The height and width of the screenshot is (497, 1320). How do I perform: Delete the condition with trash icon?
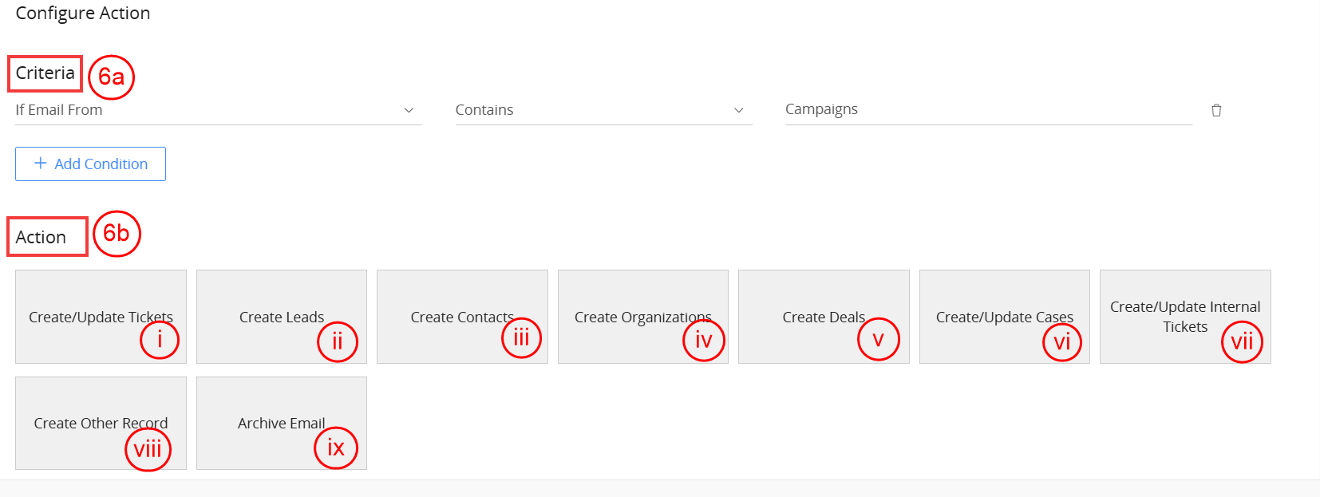pyautogui.click(x=1216, y=110)
